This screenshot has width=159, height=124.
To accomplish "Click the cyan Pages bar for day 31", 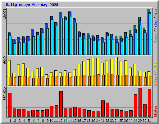I will [x=150, y=34].
